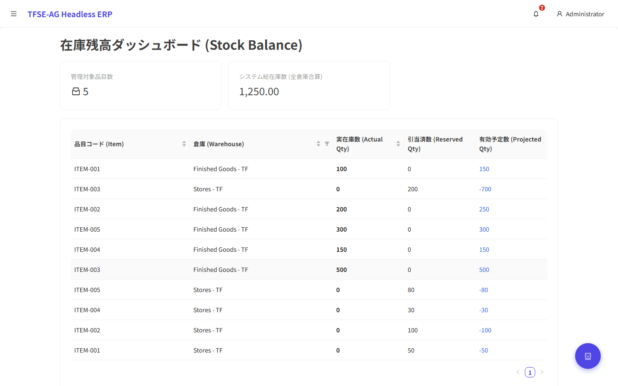This screenshot has width=618, height=386.
Task: Click the filter icon on Warehouse column
Action: click(327, 144)
